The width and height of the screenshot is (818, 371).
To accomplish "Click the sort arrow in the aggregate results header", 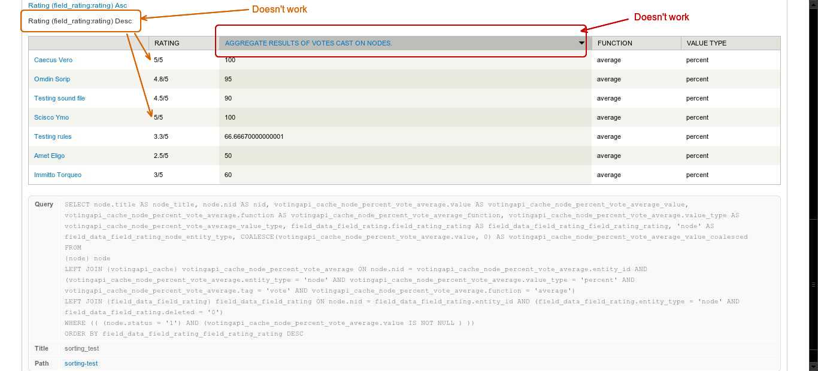I will [x=581, y=43].
